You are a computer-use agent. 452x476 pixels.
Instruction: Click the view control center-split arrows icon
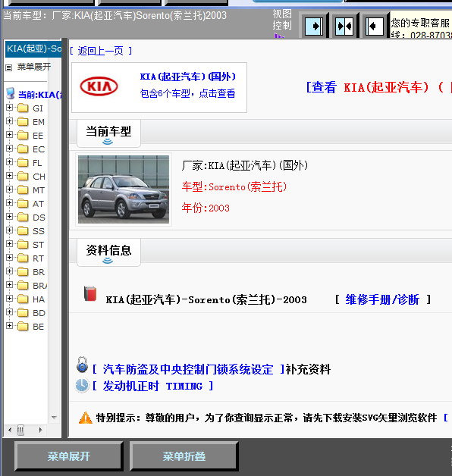click(x=344, y=26)
